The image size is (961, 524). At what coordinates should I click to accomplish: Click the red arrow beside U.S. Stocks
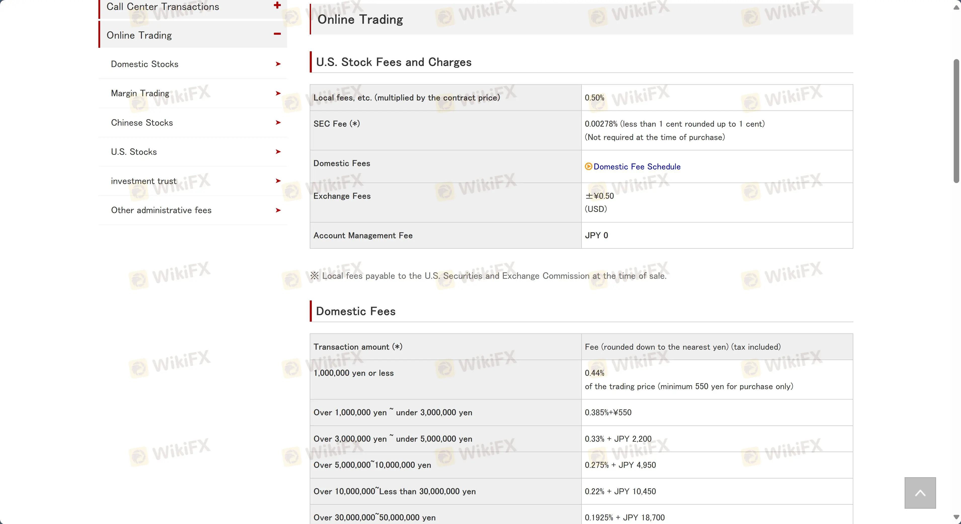[278, 152]
